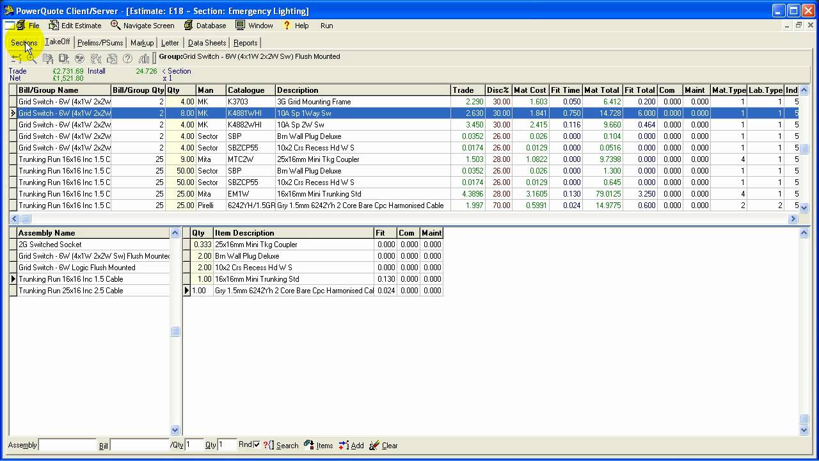Screen dimensions: 819x461
Task: Click the Add icon button
Action: click(x=351, y=445)
